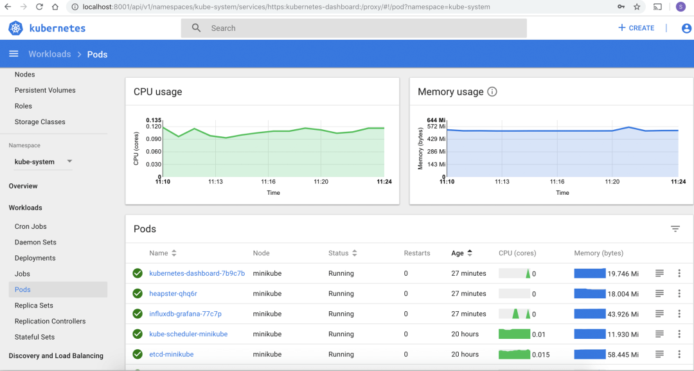
Task: Click CPU sparkline for kube-scheduler-minikube
Action: (x=514, y=334)
